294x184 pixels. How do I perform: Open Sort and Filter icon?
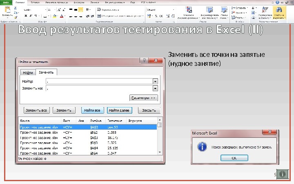265,10
